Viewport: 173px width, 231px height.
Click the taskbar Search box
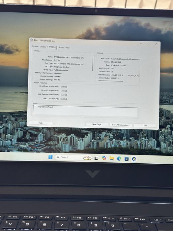point(74,157)
